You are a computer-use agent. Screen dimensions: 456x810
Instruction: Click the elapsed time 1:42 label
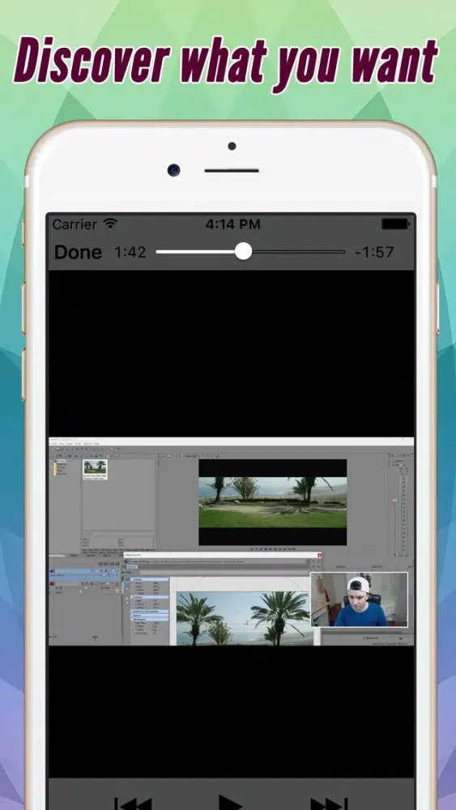click(130, 252)
